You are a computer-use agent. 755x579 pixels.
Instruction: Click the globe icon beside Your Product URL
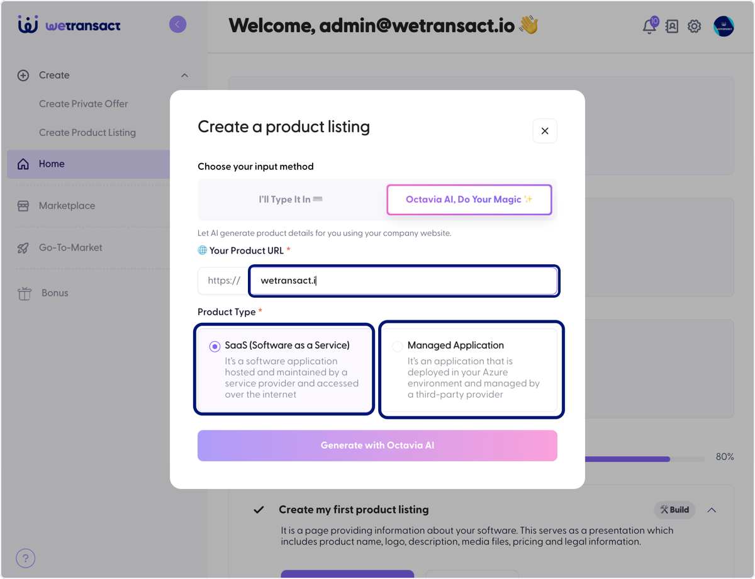(203, 250)
